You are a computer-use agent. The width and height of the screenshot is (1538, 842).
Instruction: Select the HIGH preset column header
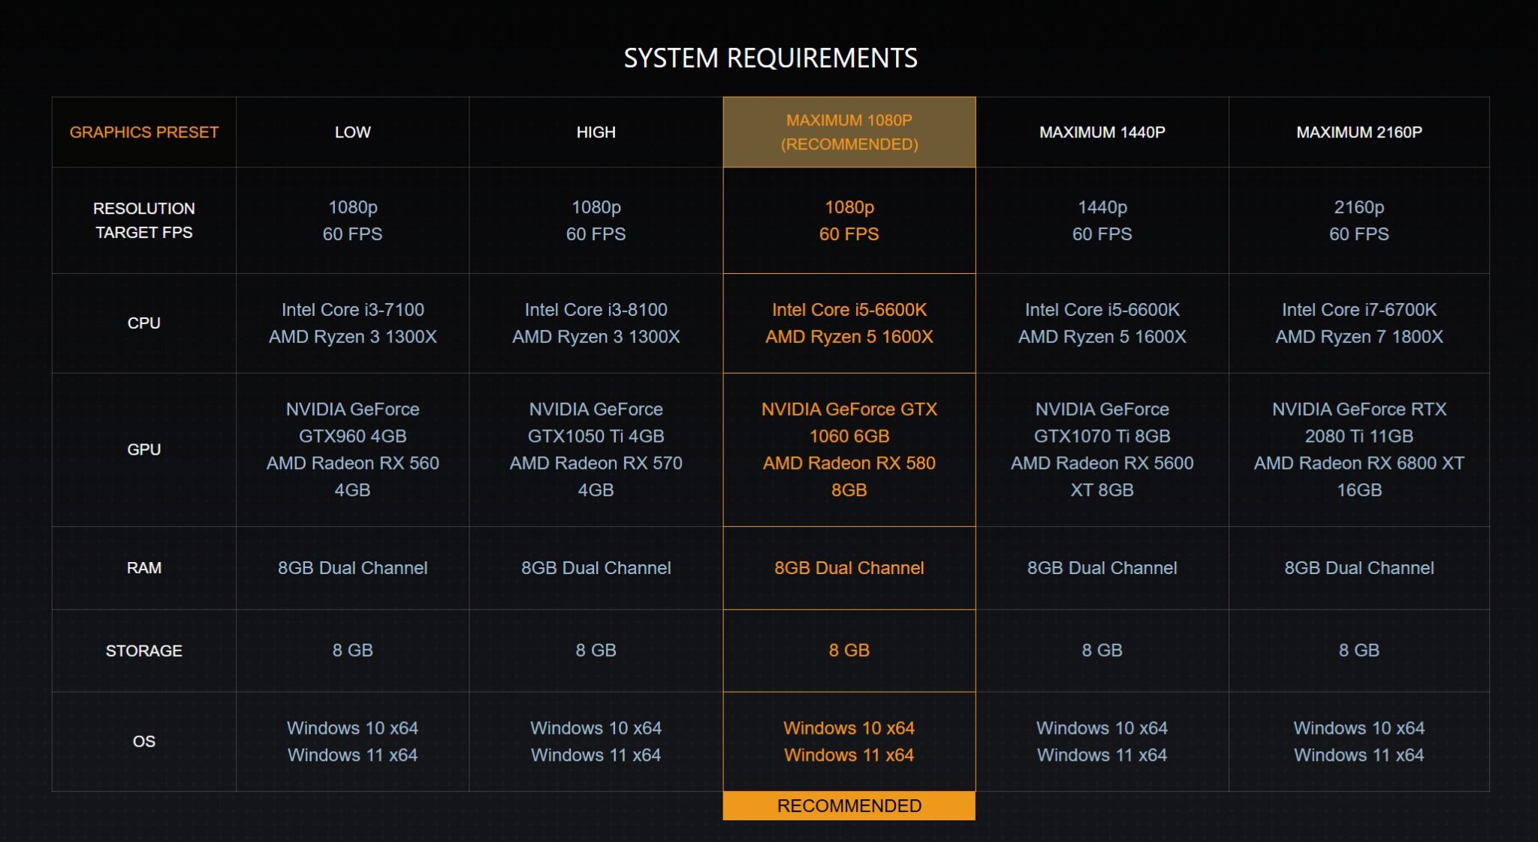pyautogui.click(x=596, y=132)
